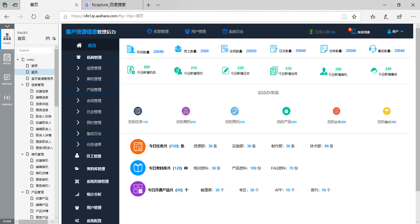420x224 pixels.
Task: Click the 今日新增合同 icon
Action: 274,71
